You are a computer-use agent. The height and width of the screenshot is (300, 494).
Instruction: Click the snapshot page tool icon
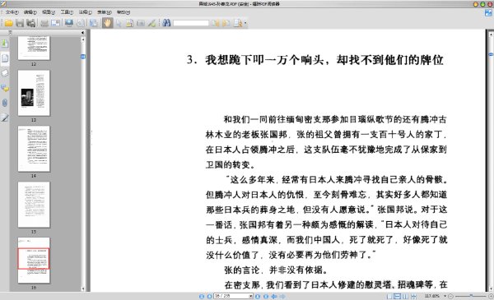coord(129,23)
